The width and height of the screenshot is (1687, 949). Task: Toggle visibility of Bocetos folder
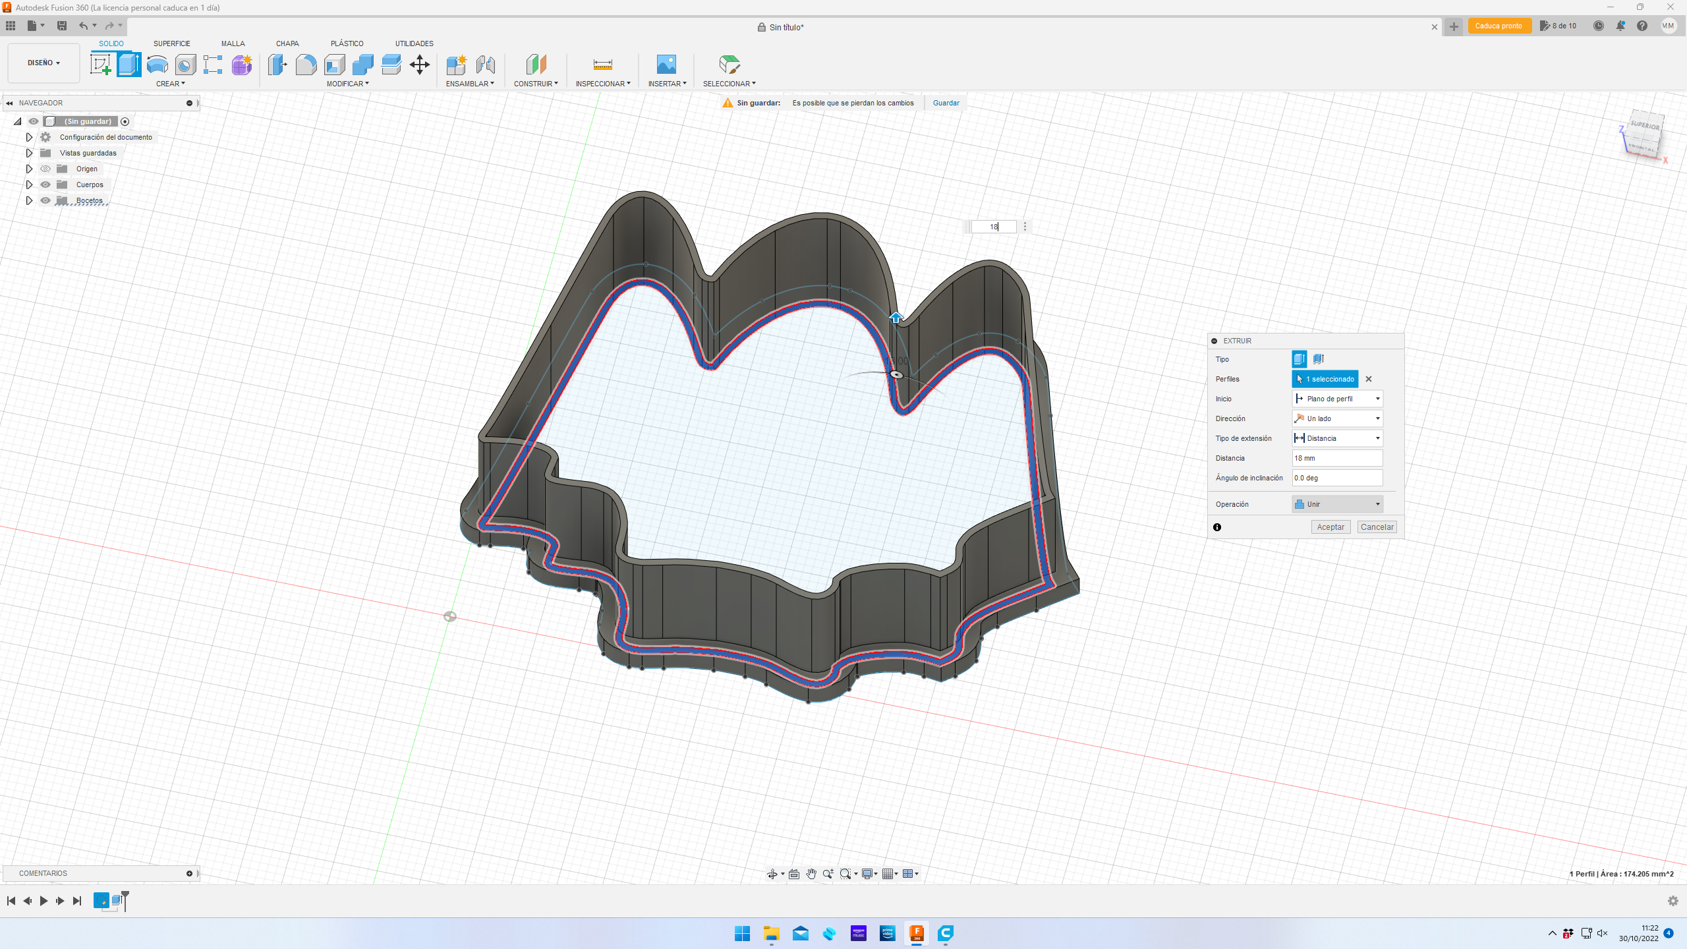tap(45, 200)
